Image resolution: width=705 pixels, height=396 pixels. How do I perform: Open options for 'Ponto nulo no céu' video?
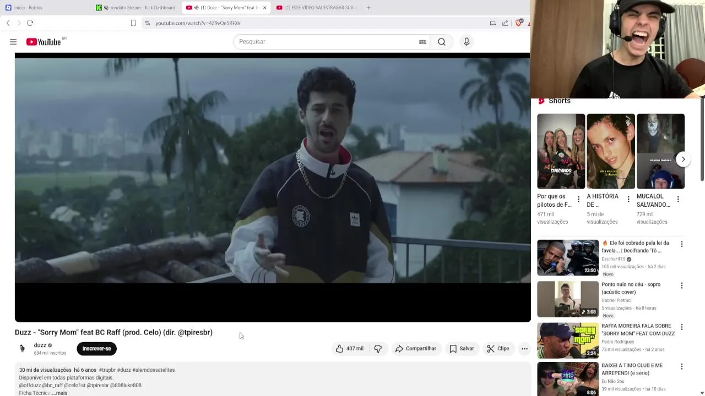click(681, 286)
